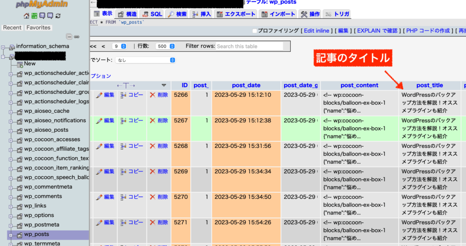
Task: Open the SQL tab
Action: (x=152, y=14)
